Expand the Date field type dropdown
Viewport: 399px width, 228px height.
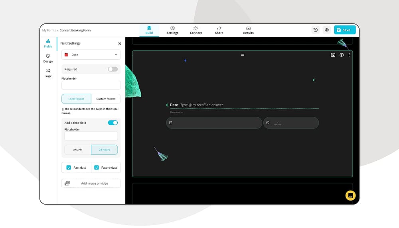91,55
